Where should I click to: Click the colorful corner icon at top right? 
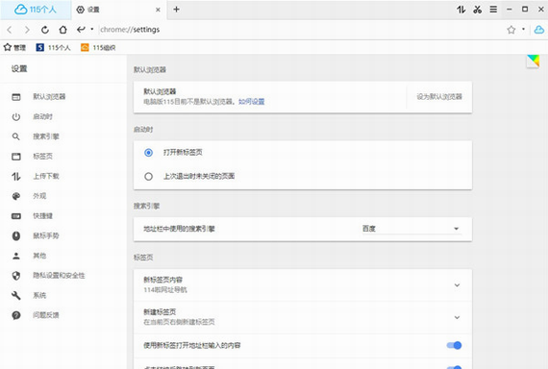pyautogui.click(x=534, y=61)
